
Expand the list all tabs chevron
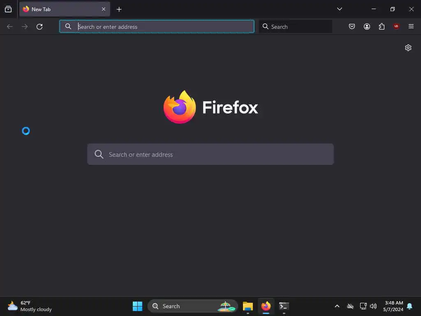tap(339, 9)
